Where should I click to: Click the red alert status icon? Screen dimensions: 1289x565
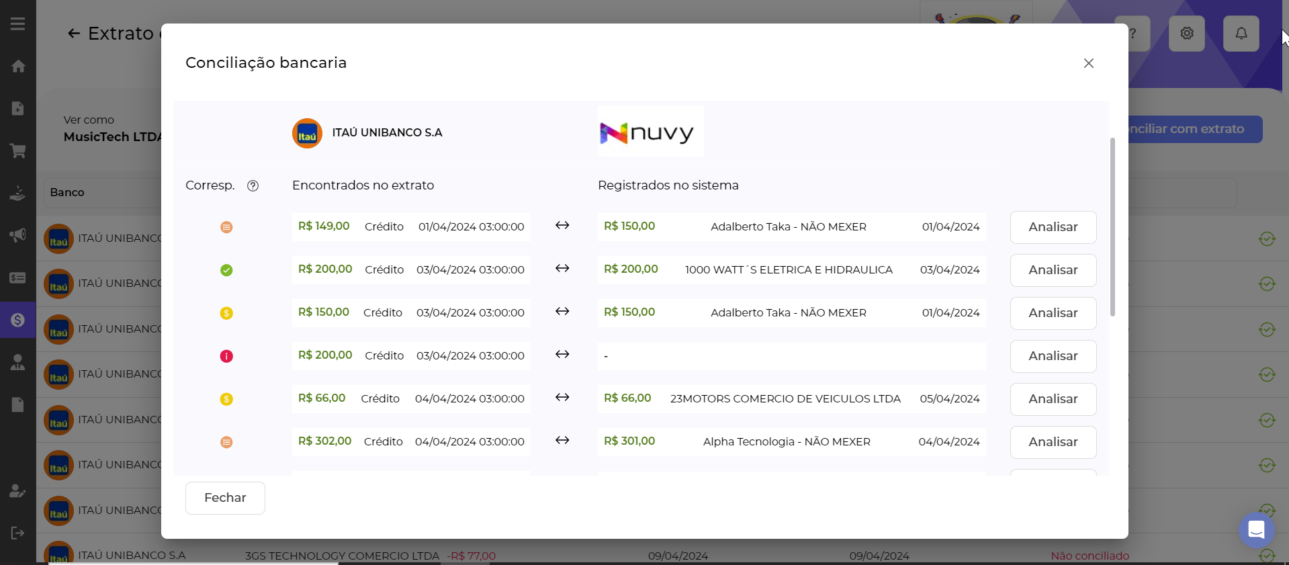click(x=226, y=356)
